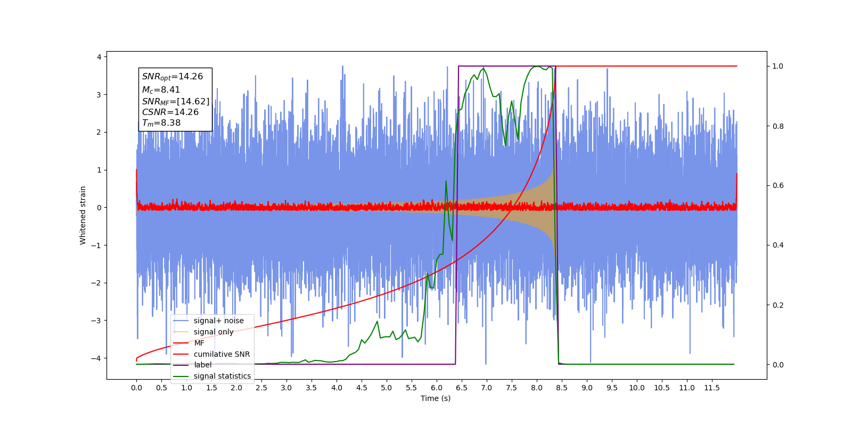This screenshot has height=426, width=852.
Task: Click the 8.5 tick on the time axis
Action: 562,388
